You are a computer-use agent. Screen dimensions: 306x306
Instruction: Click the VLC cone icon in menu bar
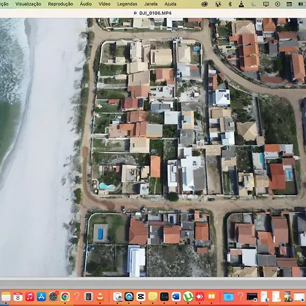coord(241,4)
